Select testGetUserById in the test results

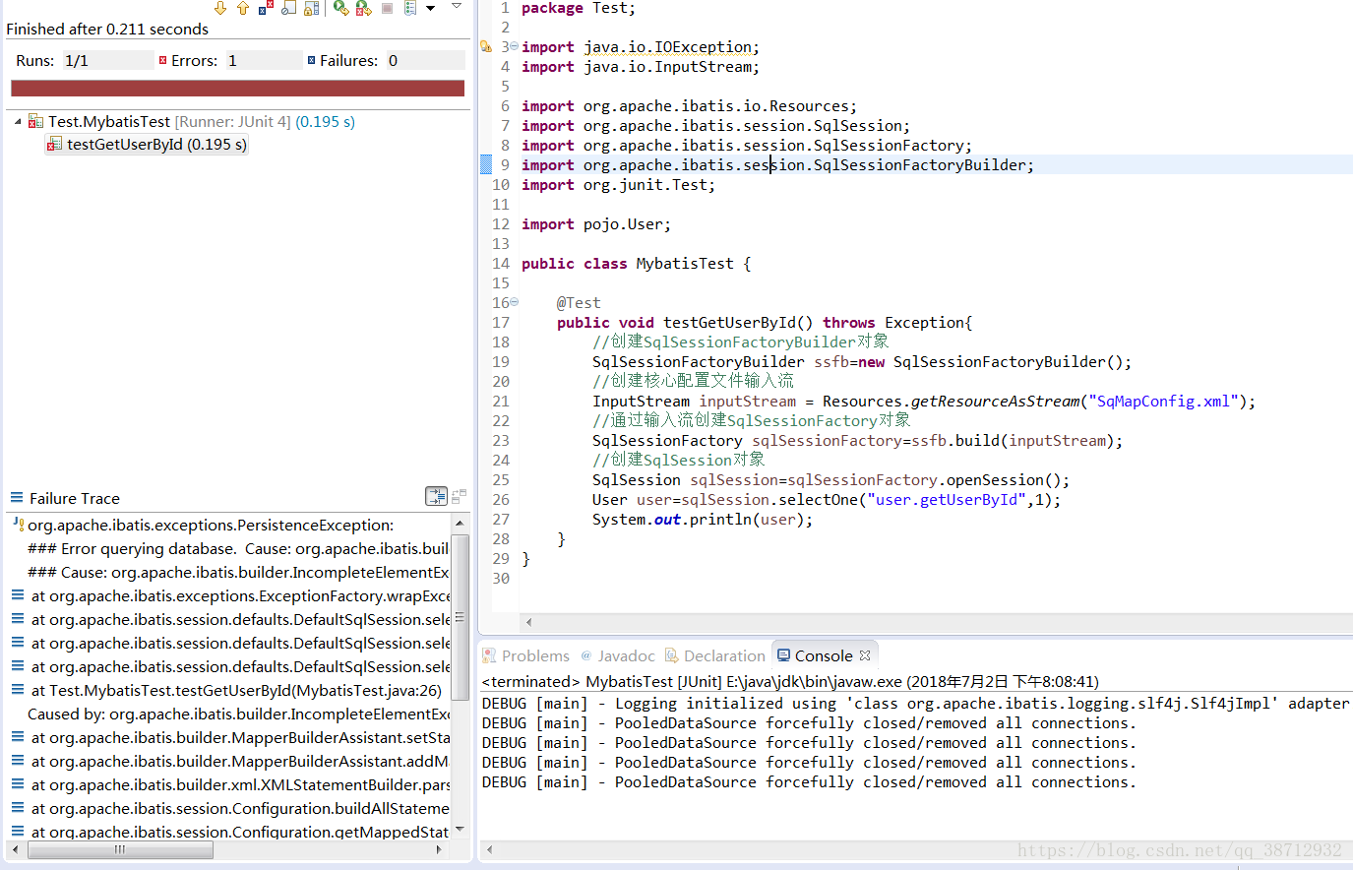[146, 144]
